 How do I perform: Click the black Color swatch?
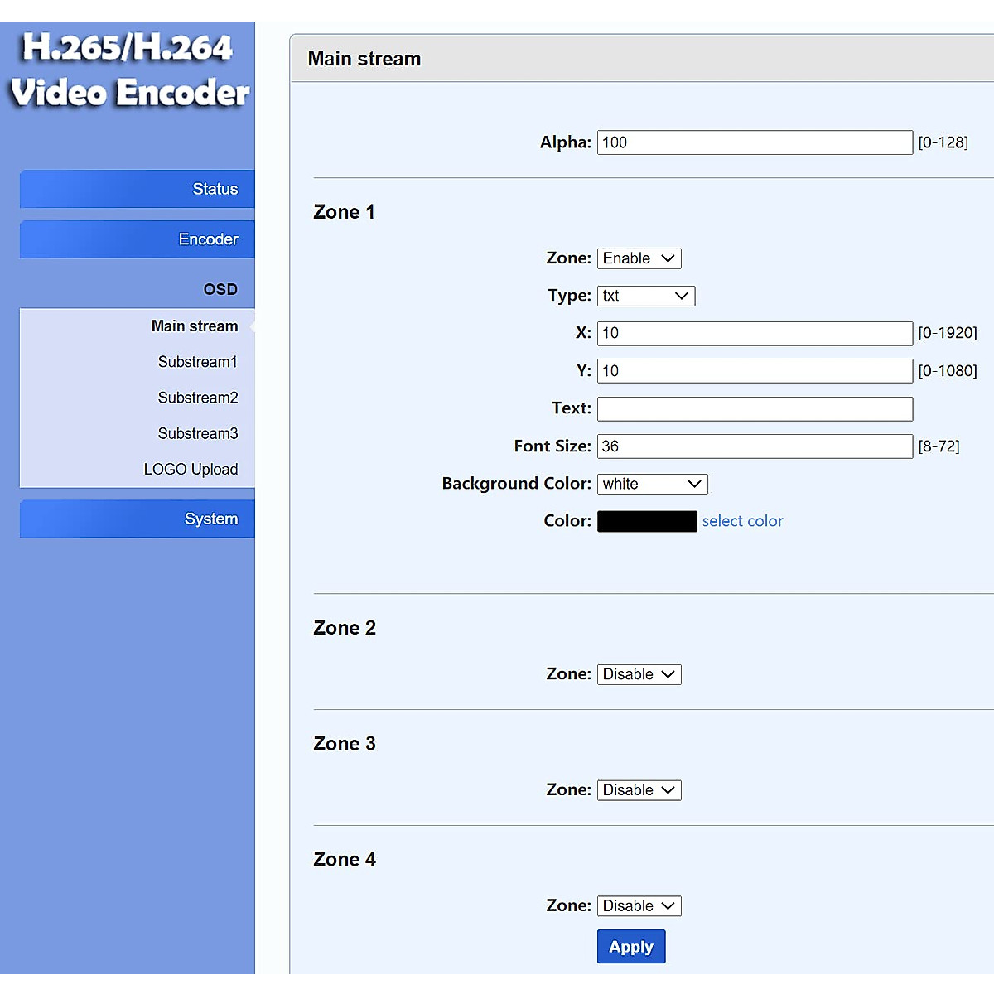coord(647,521)
